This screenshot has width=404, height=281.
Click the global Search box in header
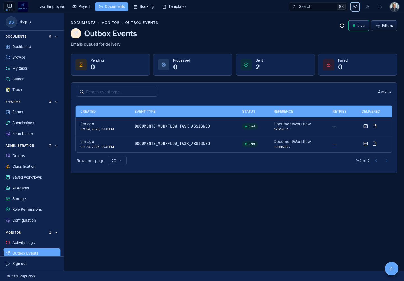(318, 6)
